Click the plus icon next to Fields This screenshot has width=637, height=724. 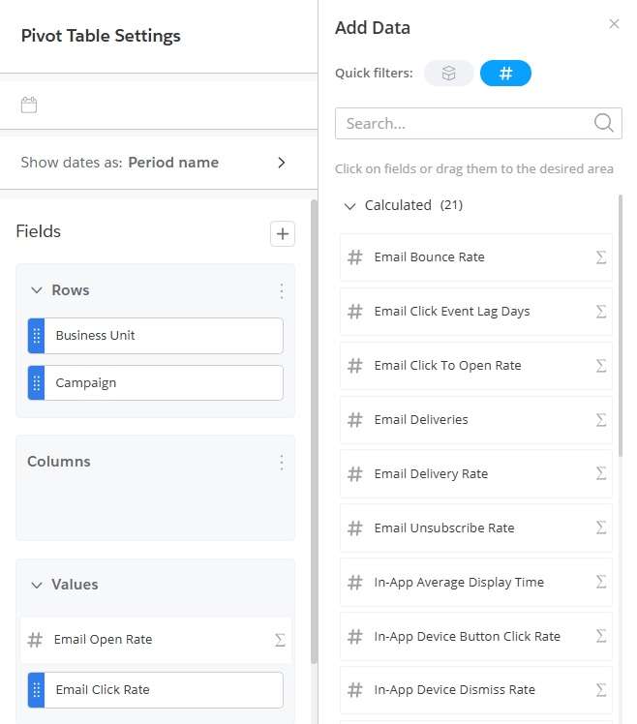[x=282, y=233]
